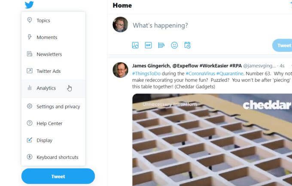Viewport: 292px width, 186px height.
Task: Click the Topics pin icon
Action: pyautogui.click(x=30, y=20)
